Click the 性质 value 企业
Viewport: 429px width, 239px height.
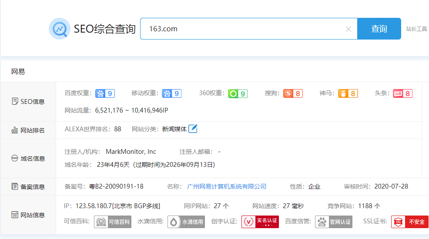[x=314, y=186]
